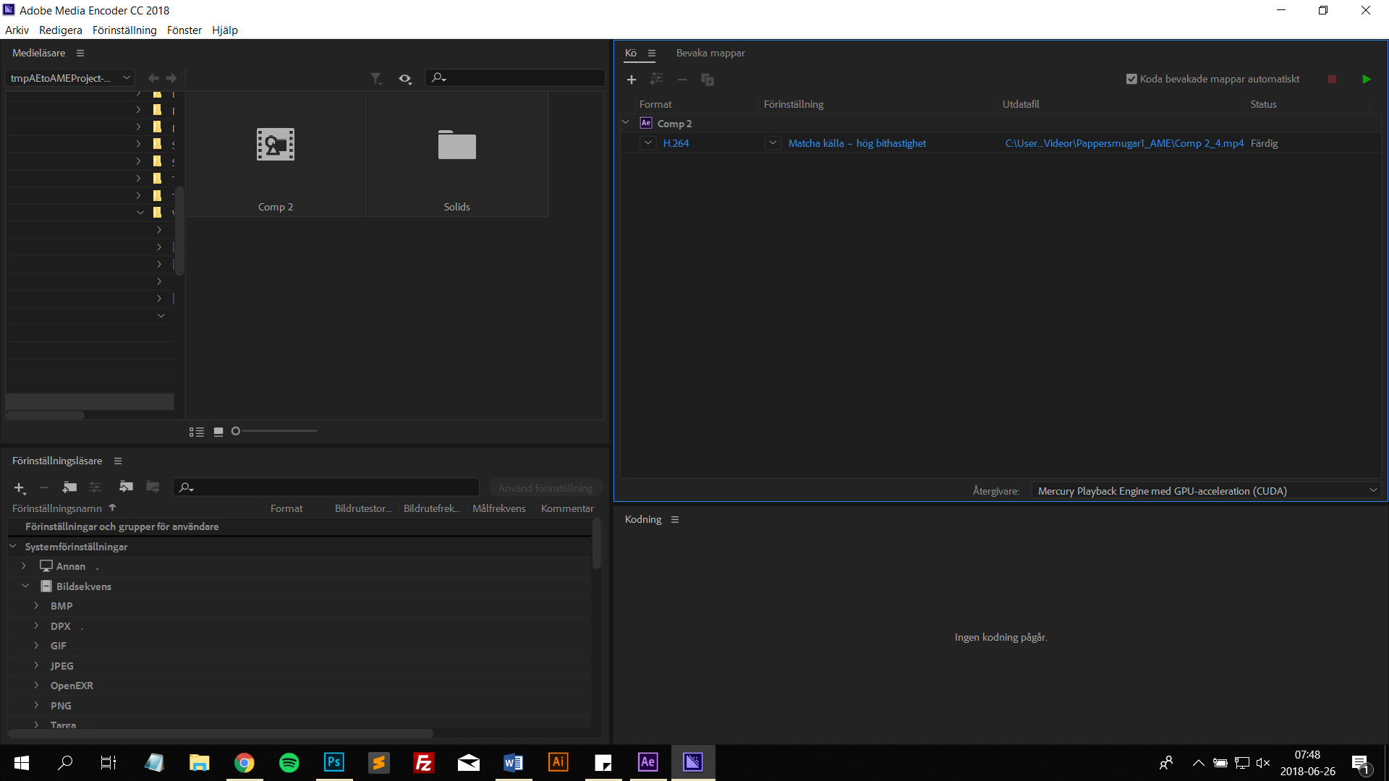Open the Kodning panel menu icon

point(675,520)
